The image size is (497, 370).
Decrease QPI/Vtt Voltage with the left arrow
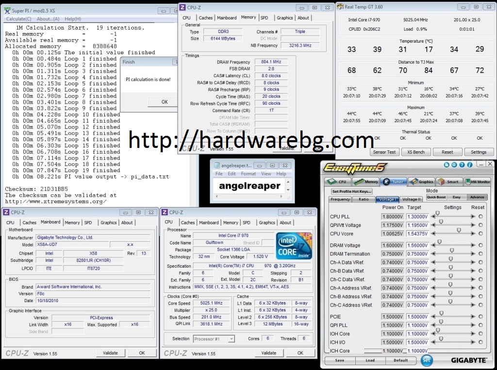click(433, 225)
